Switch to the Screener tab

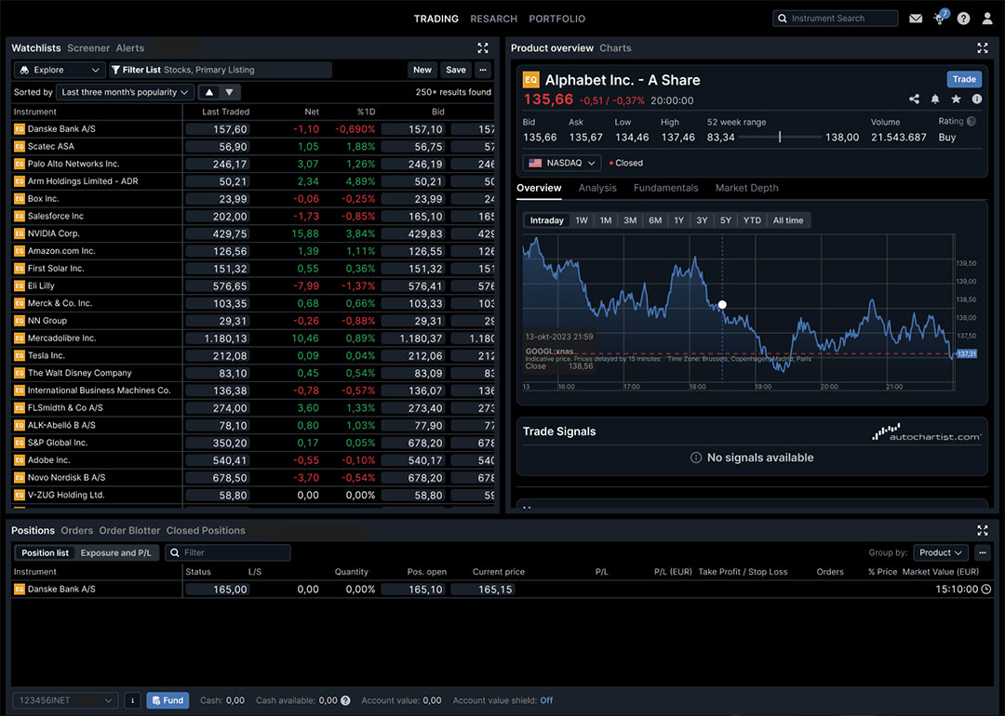[88, 48]
